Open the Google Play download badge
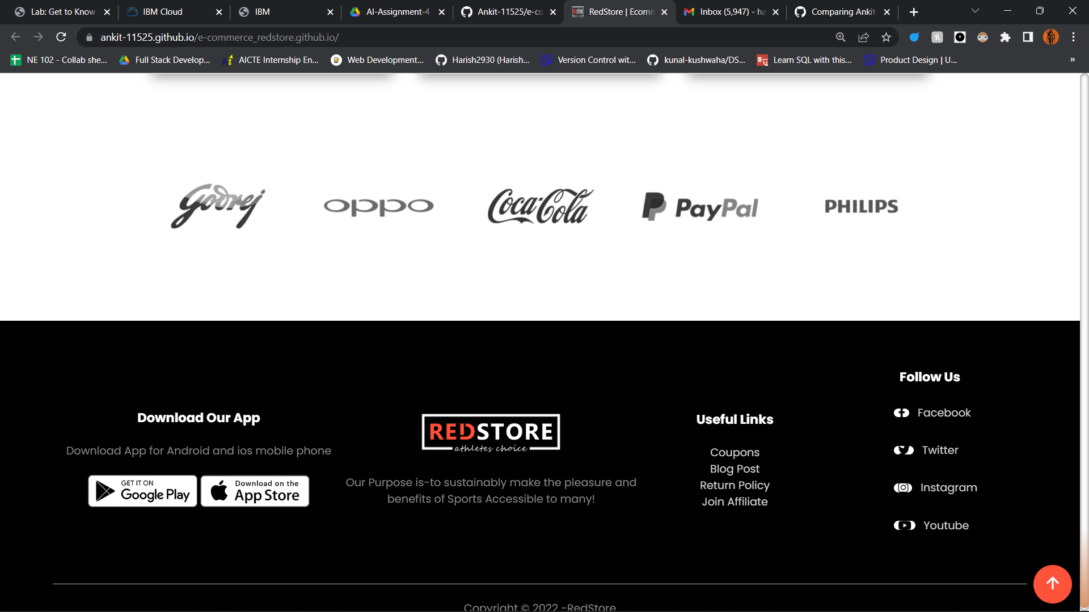 click(x=142, y=491)
